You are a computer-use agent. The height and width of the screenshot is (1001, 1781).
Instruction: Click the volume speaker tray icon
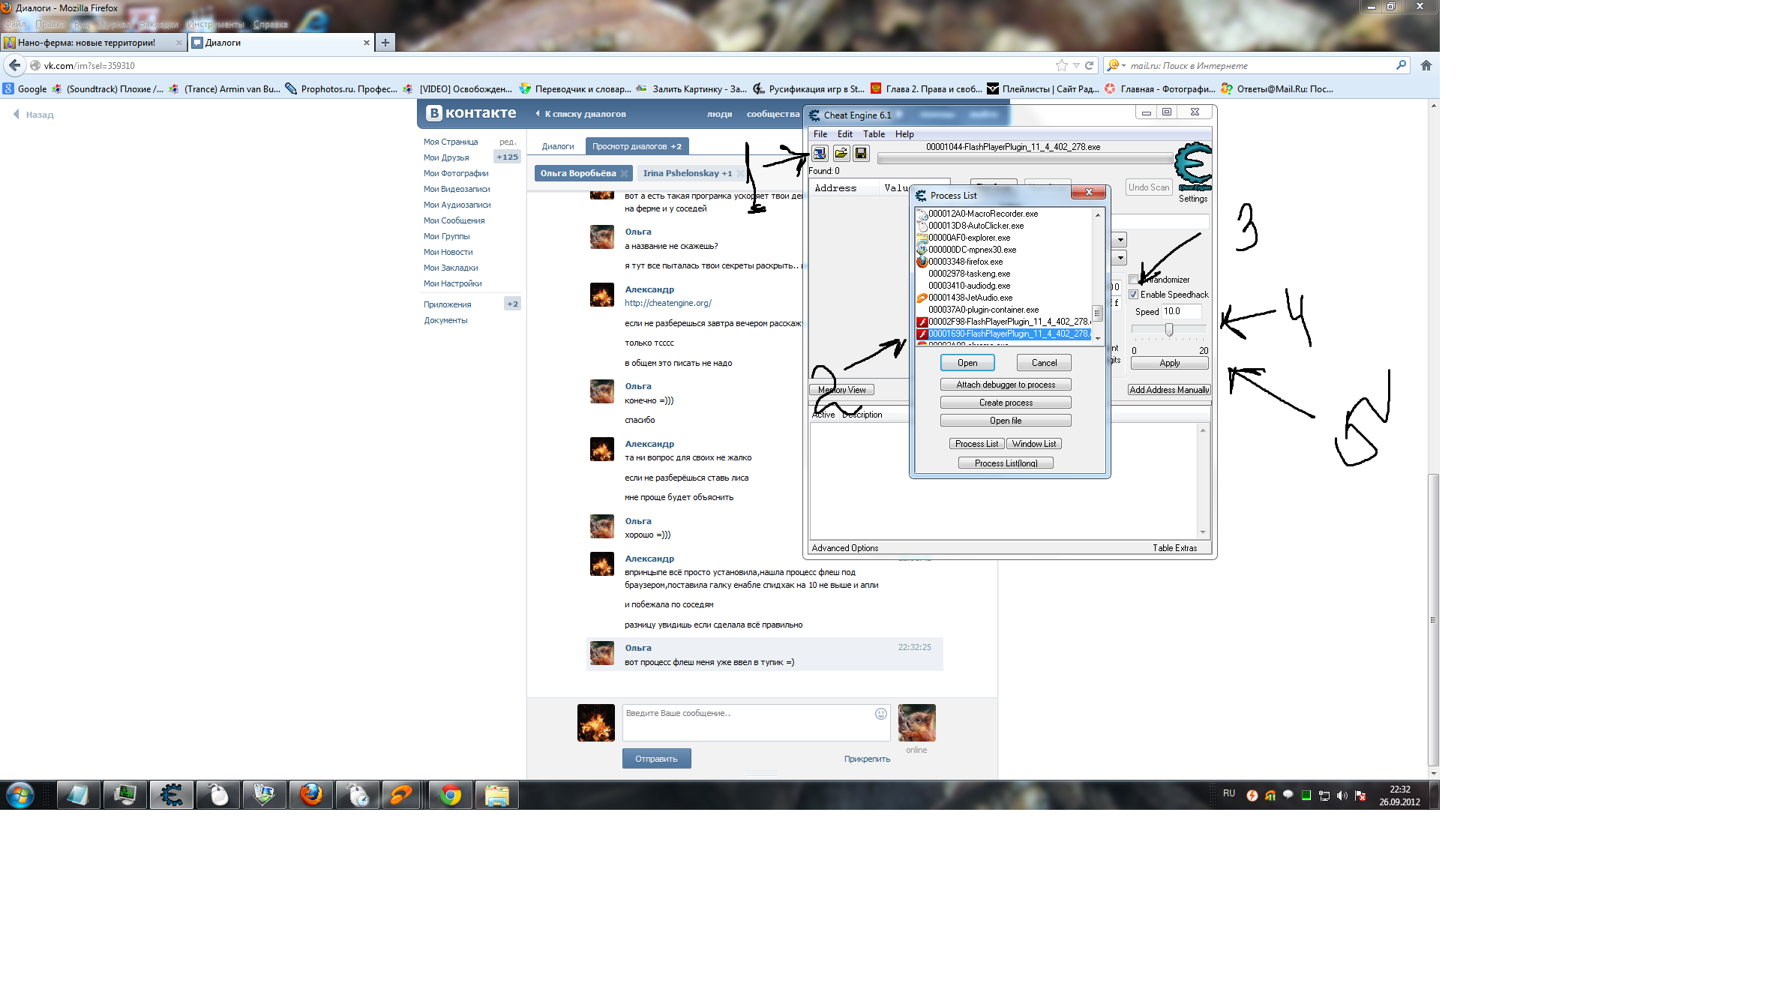click(1342, 796)
